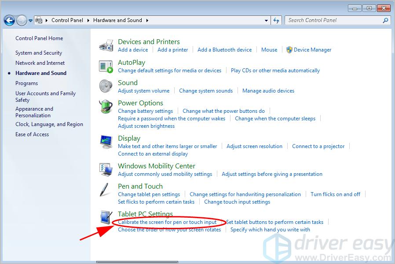395x264 pixels.
Task: Select Hardware and Sound in the breadcrumb
Action: (x=117, y=20)
